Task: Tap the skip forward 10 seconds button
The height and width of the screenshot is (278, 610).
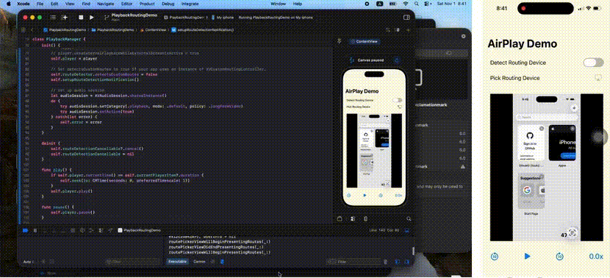Action: 559,256
